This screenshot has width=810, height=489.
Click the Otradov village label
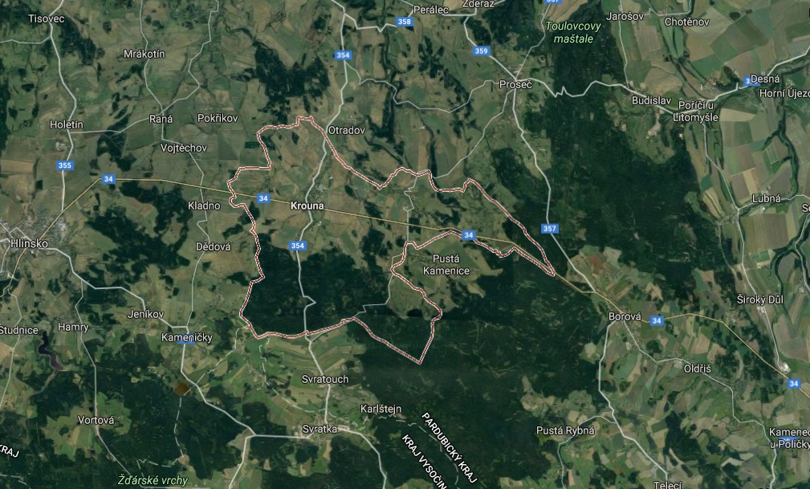point(347,130)
